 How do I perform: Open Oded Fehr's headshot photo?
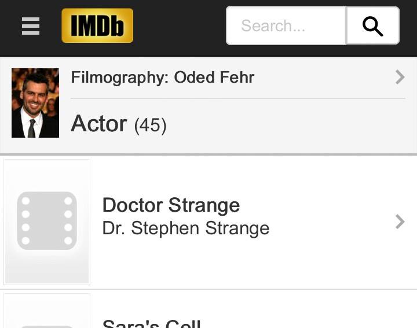pos(35,103)
